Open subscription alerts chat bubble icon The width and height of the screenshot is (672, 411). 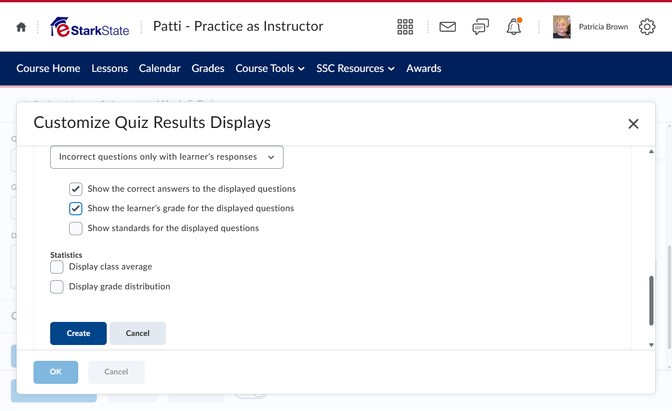pyautogui.click(x=481, y=27)
